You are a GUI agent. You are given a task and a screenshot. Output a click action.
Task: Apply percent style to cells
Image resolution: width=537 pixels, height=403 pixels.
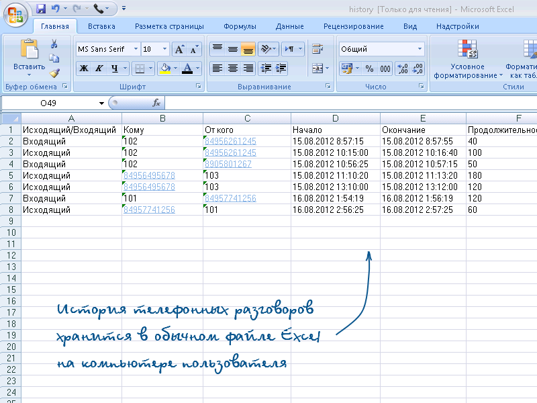tap(369, 69)
